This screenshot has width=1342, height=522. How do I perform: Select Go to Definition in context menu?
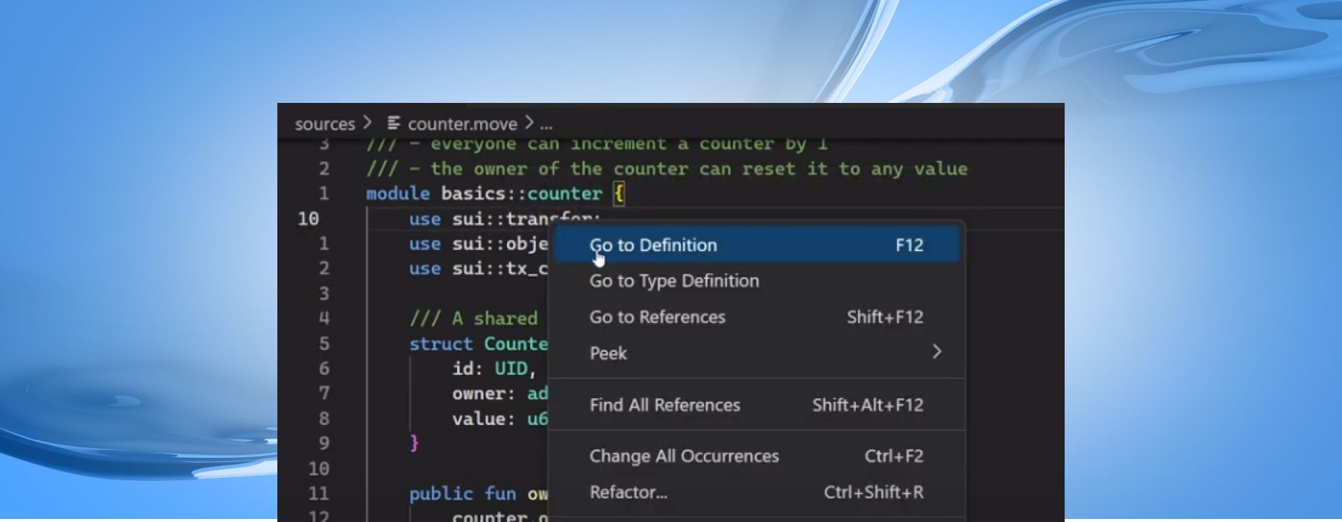(653, 245)
